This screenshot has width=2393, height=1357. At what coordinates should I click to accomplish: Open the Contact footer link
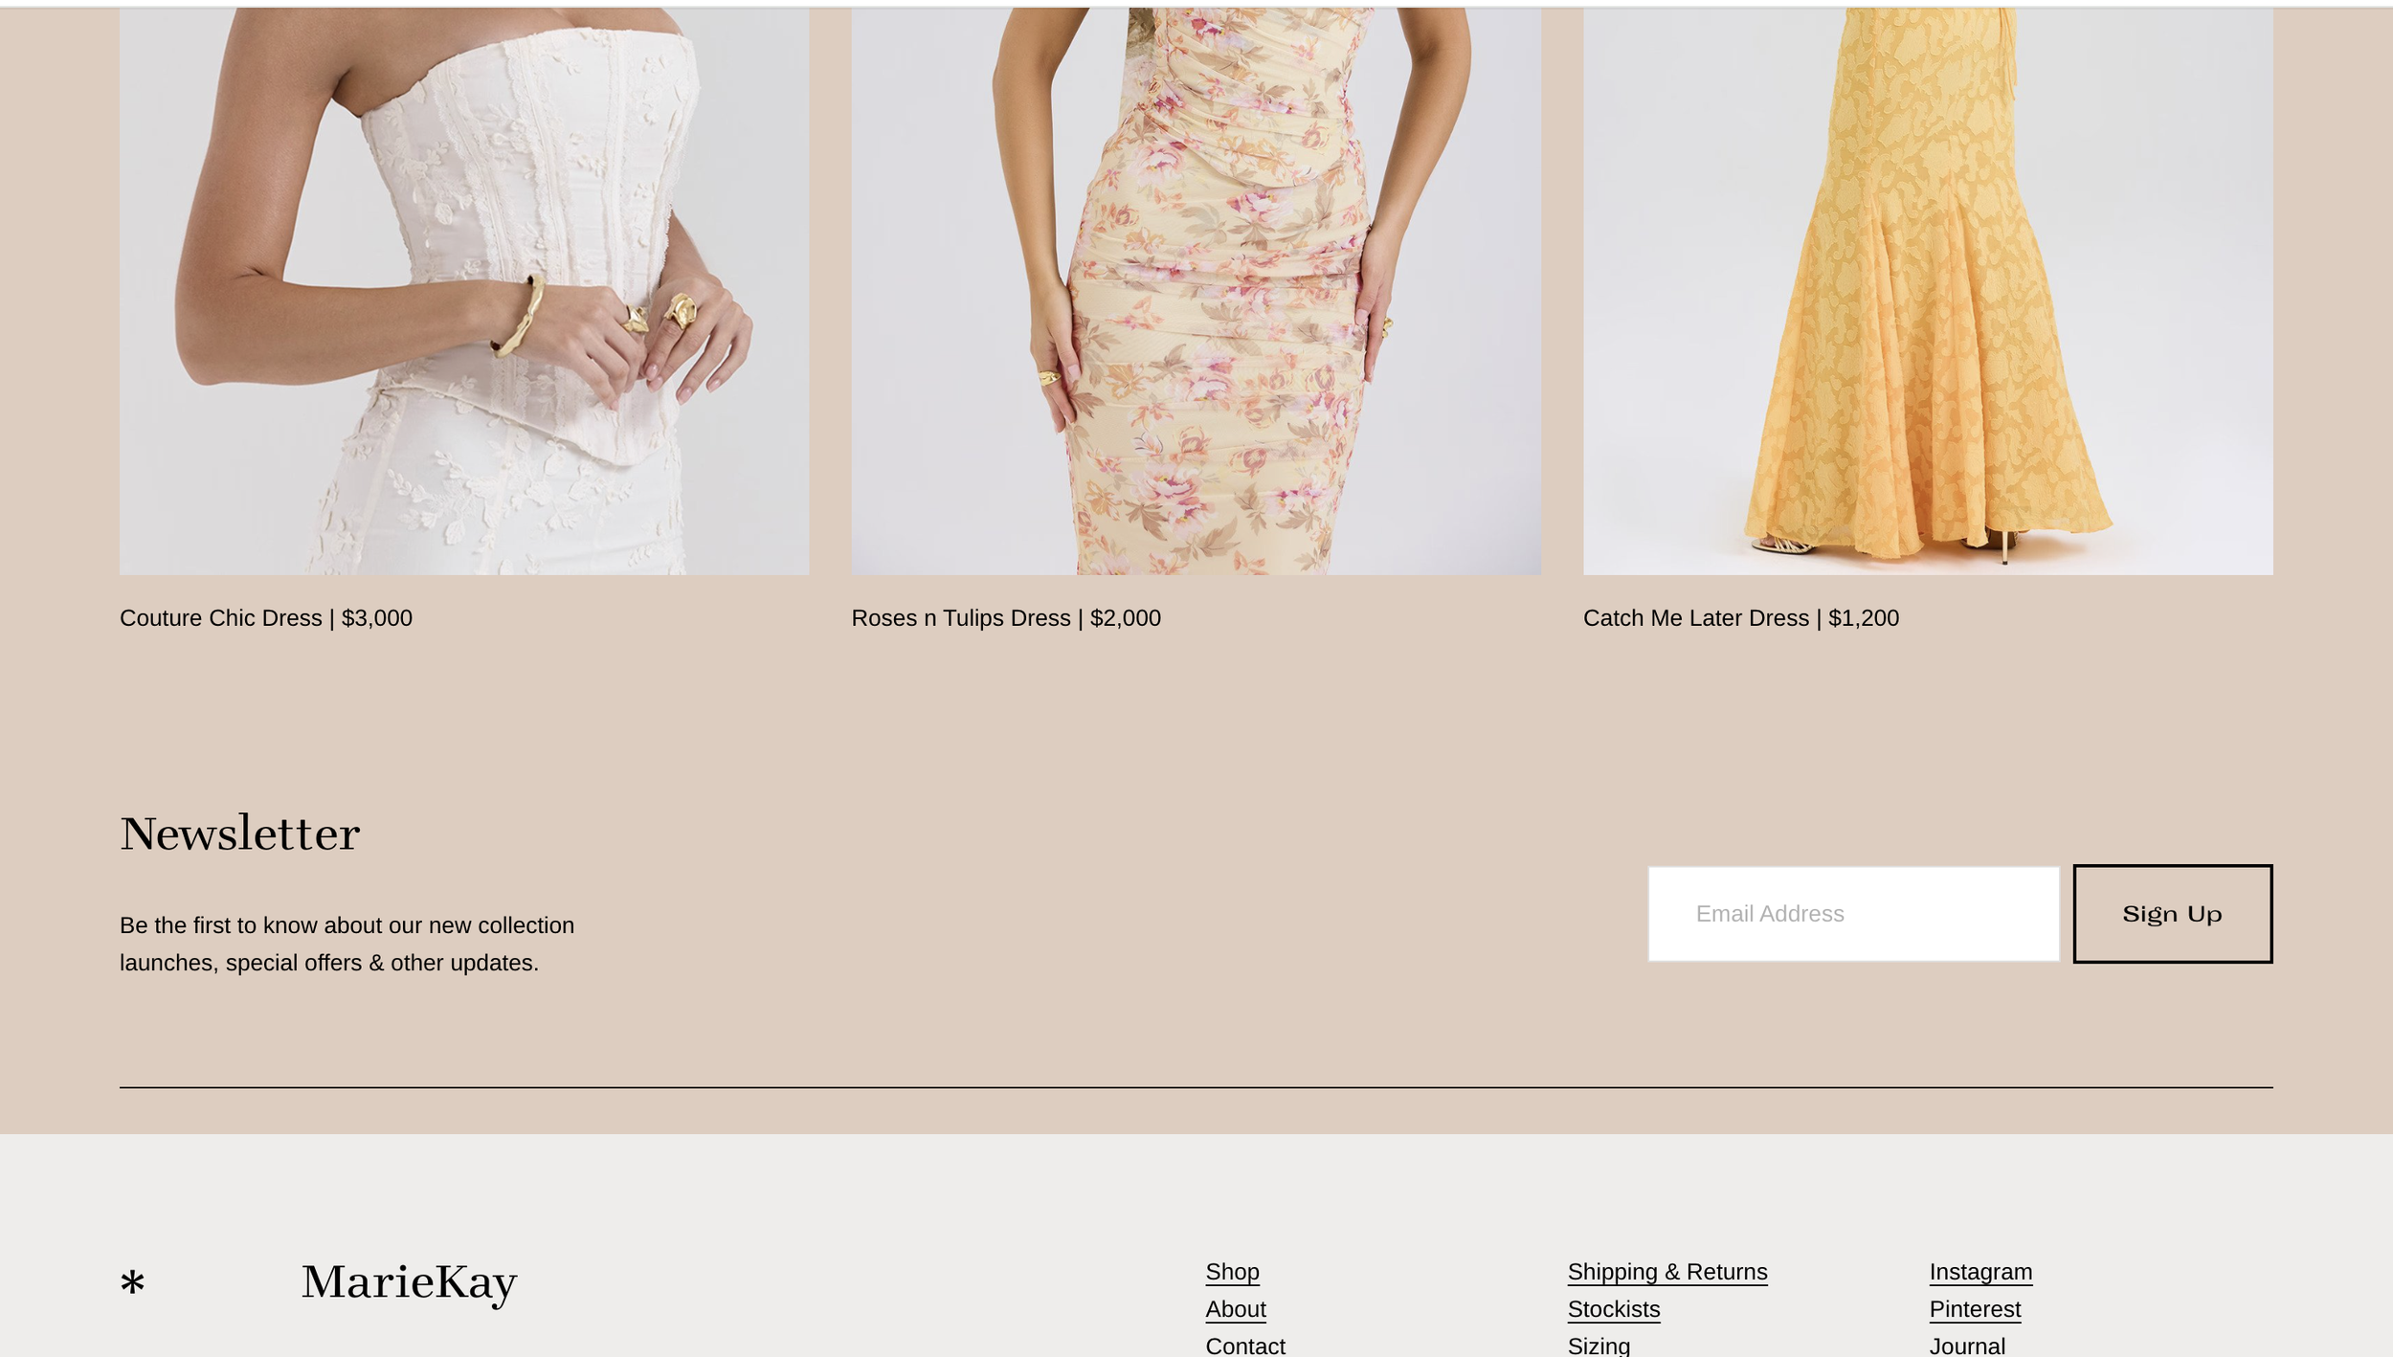[x=1244, y=1346]
